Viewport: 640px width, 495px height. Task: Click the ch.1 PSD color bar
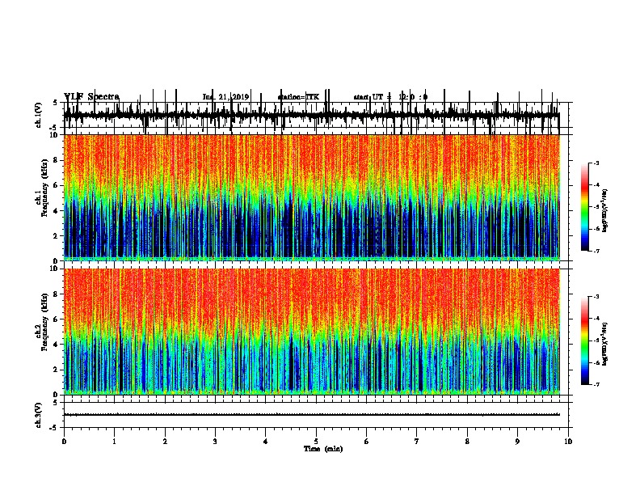(x=584, y=207)
